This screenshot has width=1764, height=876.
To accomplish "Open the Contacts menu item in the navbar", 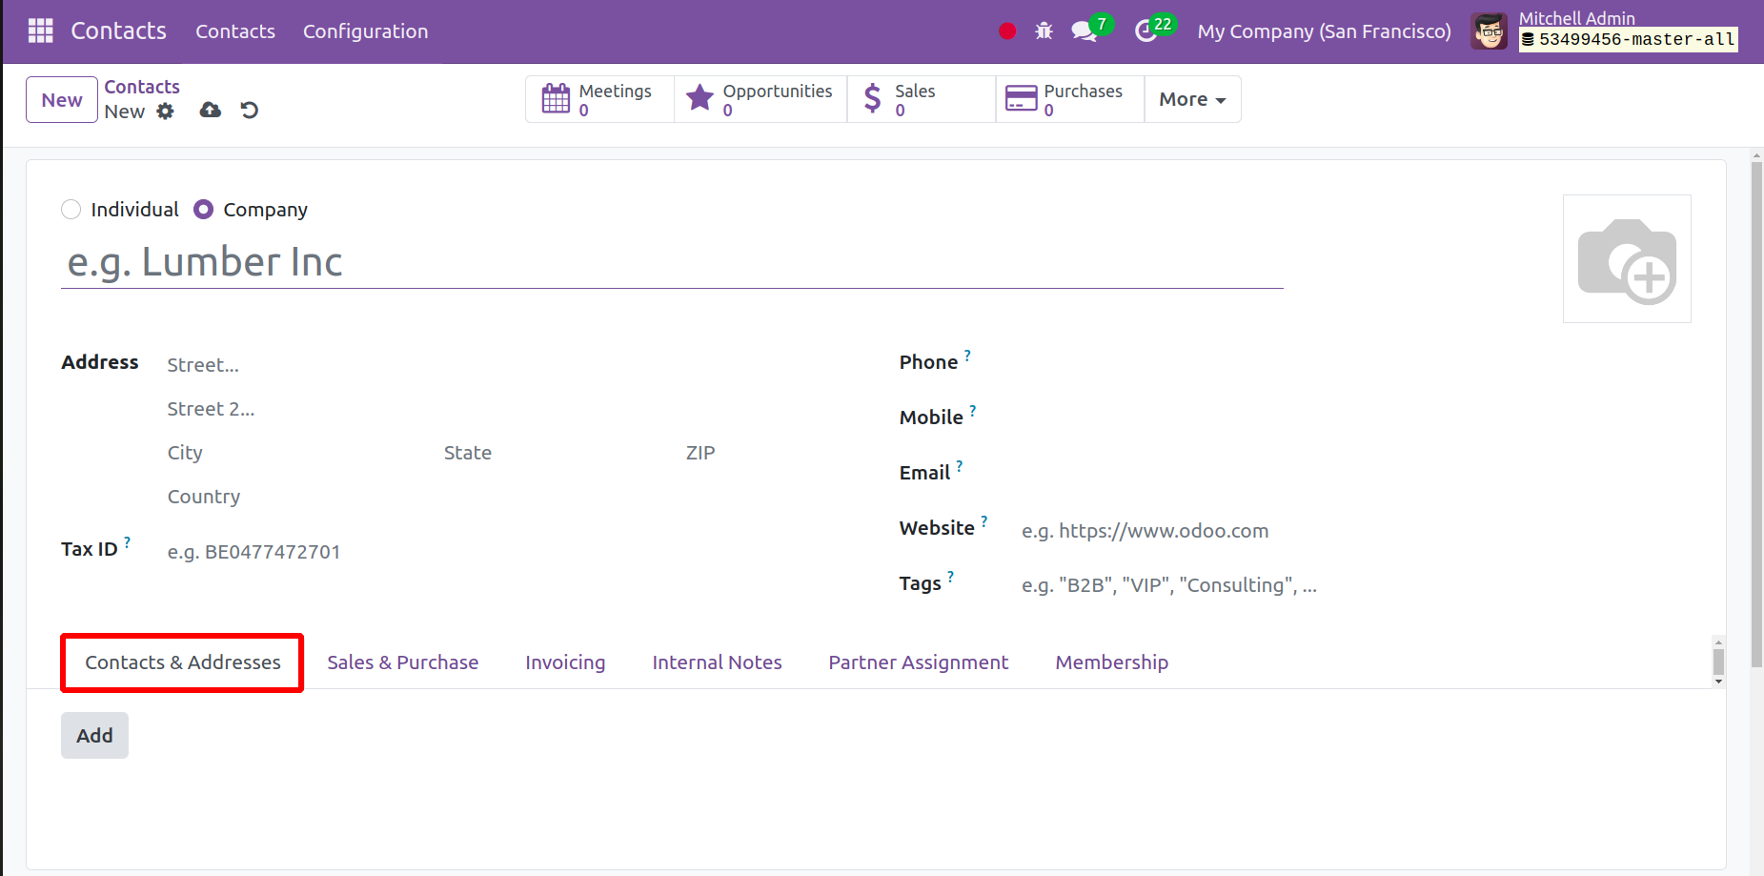I will pyautogui.click(x=235, y=31).
